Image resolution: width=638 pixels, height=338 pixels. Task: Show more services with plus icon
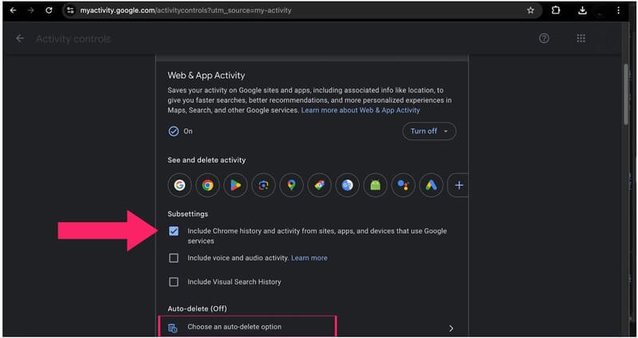pyautogui.click(x=459, y=186)
